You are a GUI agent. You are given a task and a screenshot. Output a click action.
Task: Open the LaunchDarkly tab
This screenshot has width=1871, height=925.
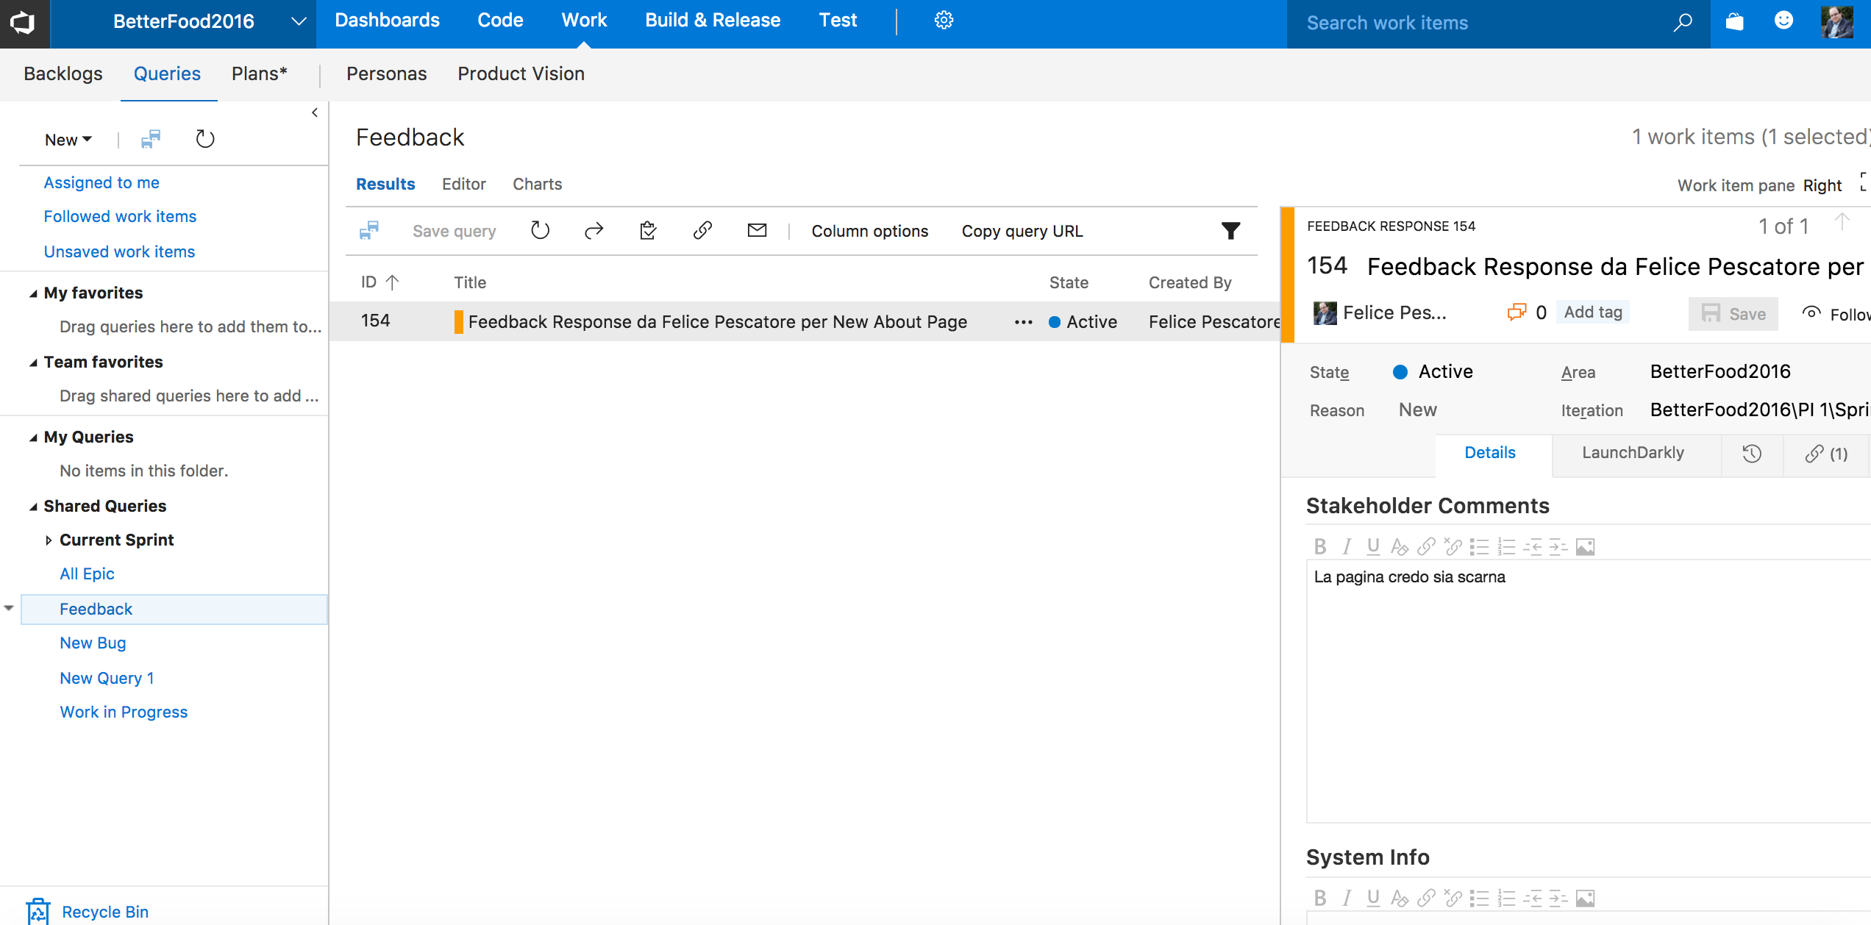tap(1633, 453)
